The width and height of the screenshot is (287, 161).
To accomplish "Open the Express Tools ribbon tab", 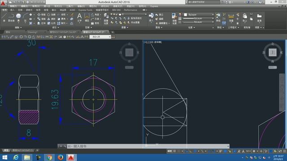I will pos(85,10).
